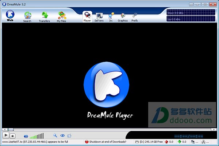Click the playlist window icon
The height and width of the screenshot is (146, 219).
[69, 135]
